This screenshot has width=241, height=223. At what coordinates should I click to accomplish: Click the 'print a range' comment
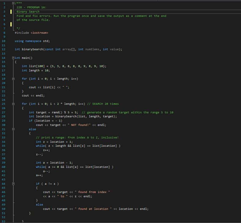tap(77, 138)
